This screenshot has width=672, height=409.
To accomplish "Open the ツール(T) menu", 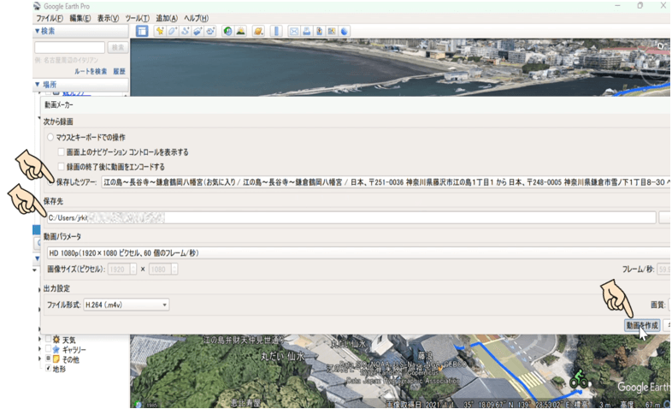I will pos(136,17).
